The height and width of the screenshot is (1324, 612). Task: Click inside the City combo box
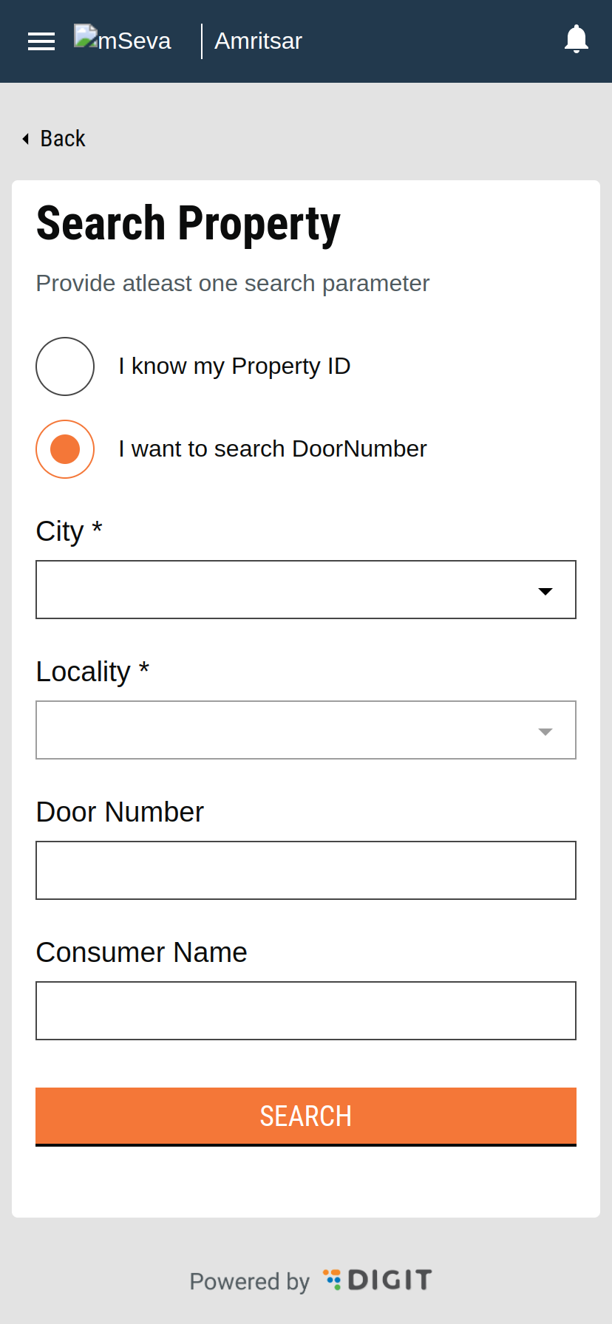(281, 590)
